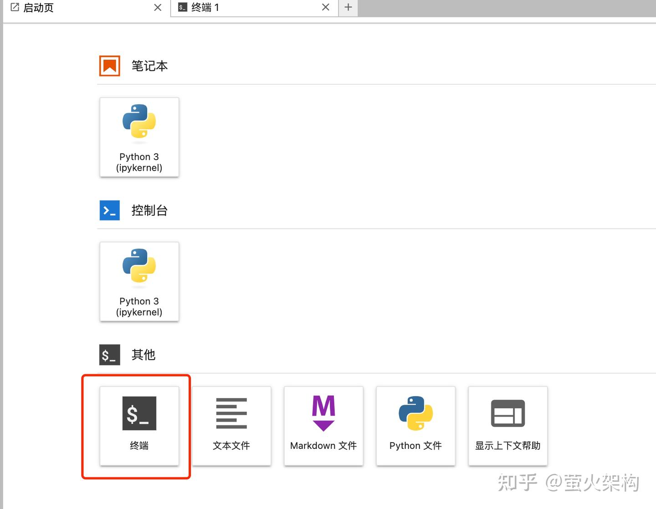The image size is (656, 509).
Task: Create a 文本文件 (text file)
Action: (231, 426)
